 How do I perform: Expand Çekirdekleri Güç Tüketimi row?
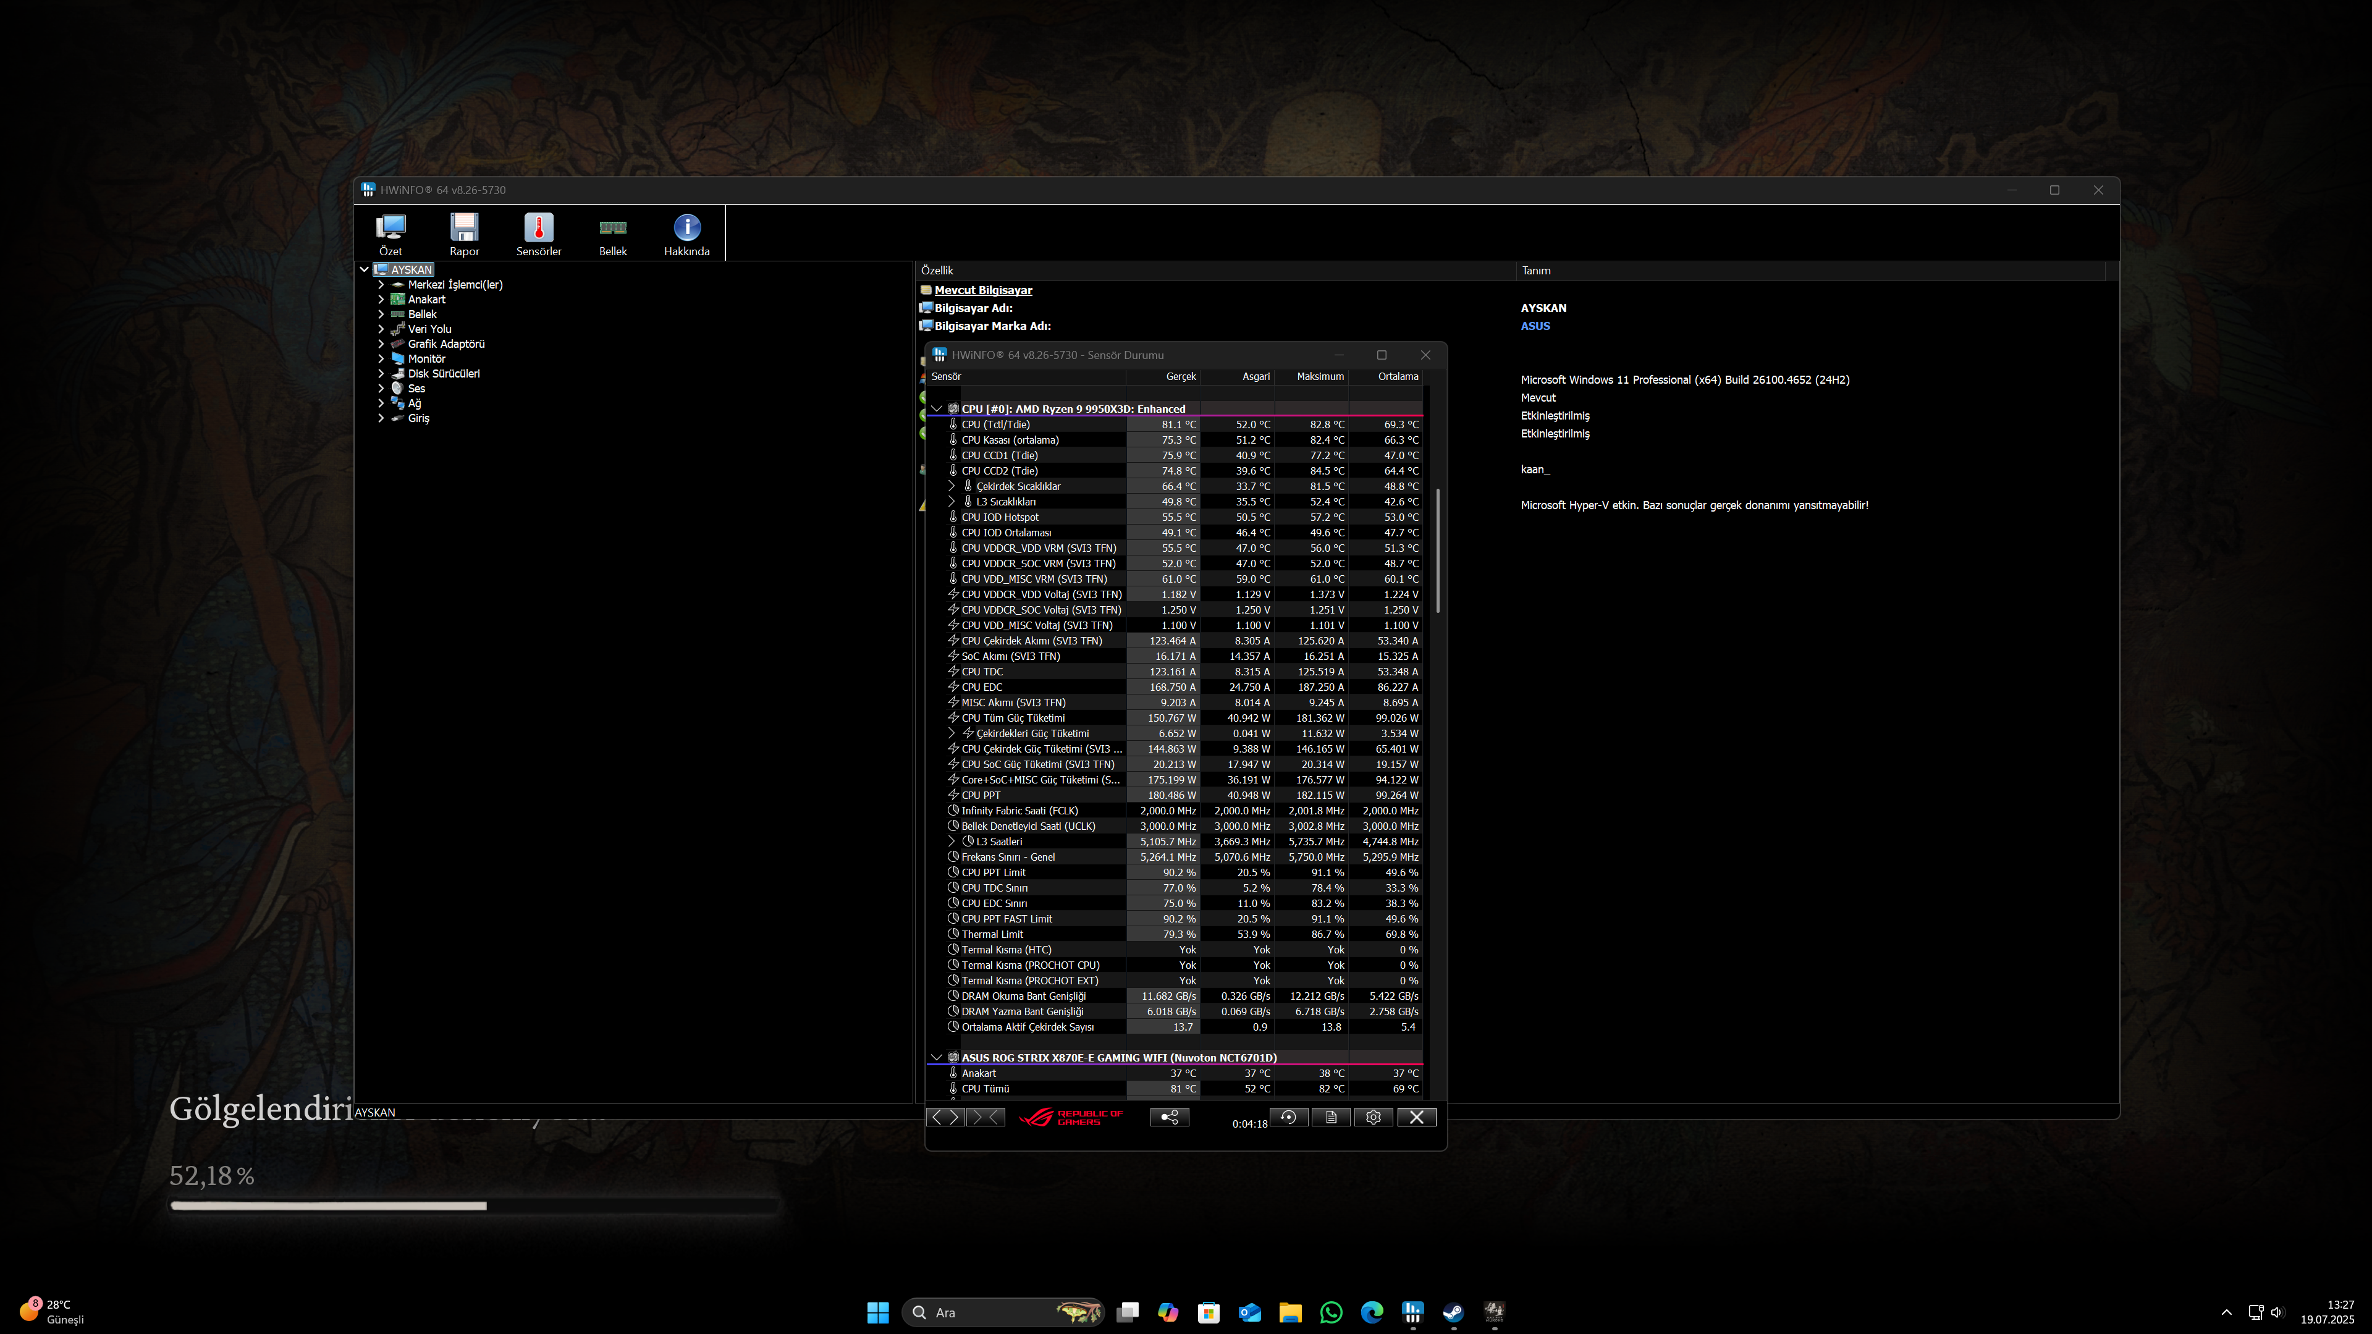pos(951,734)
